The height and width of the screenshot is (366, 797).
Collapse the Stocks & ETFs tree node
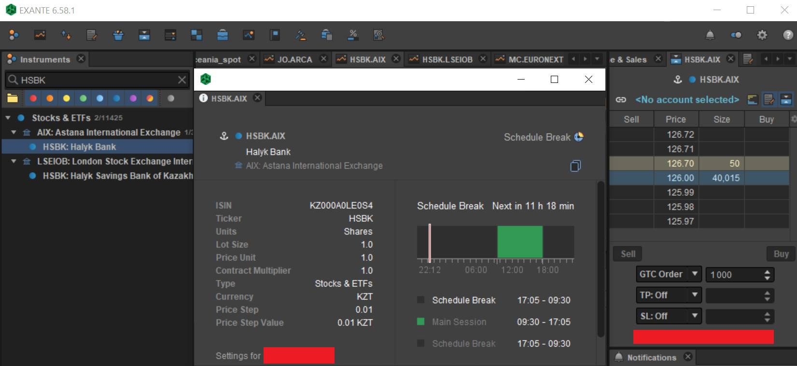[x=8, y=118]
